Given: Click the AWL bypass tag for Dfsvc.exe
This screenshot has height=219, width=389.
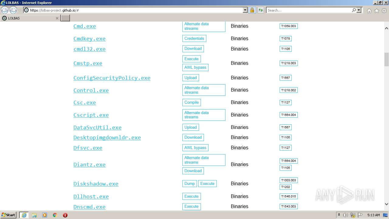Looking at the screenshot, I should [195, 148].
